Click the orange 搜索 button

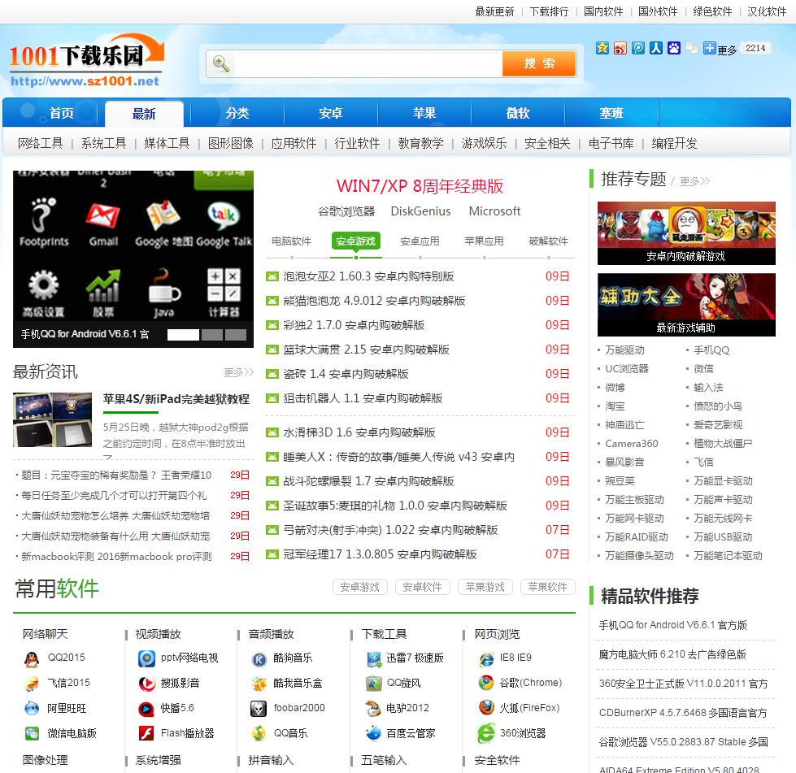(x=539, y=63)
